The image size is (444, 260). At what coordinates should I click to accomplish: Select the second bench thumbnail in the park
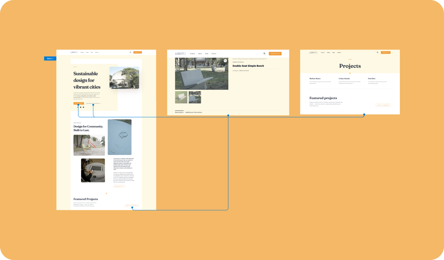195,97
